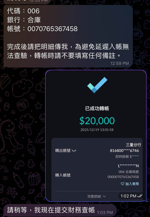Tap the 1:02 PM timestamp on image

tap(128, 196)
